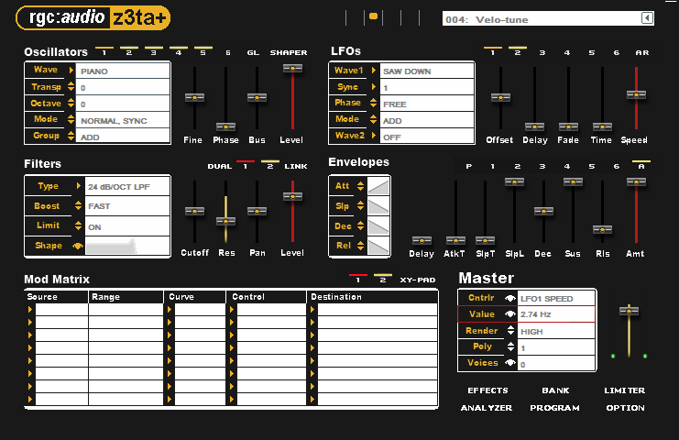Select Oscillator 1 tab
This screenshot has height=440, width=679.
point(104,51)
